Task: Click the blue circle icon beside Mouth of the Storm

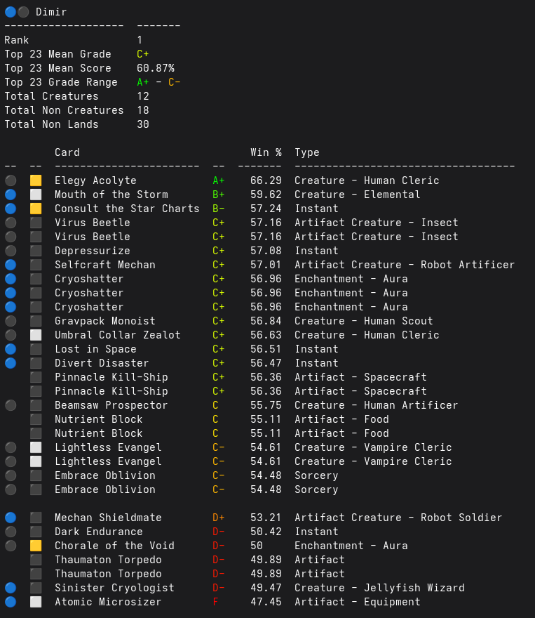Action: tap(11, 195)
